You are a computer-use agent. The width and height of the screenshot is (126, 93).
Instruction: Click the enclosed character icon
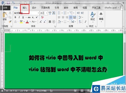tap(54, 22)
